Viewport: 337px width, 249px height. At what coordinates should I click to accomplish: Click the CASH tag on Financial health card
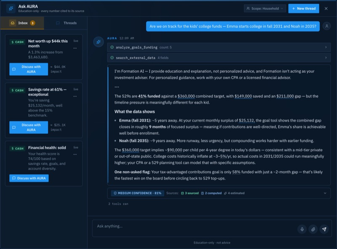pyautogui.click(x=17, y=148)
